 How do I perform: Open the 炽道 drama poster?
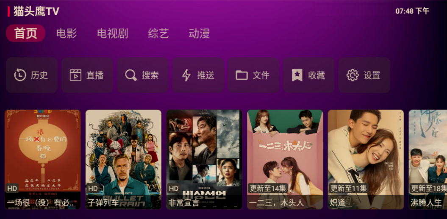pyautogui.click(x=366, y=159)
